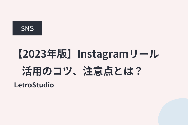188x125 pixels.
Task: Click the 意 character in 注意点
Action: click(98, 71)
